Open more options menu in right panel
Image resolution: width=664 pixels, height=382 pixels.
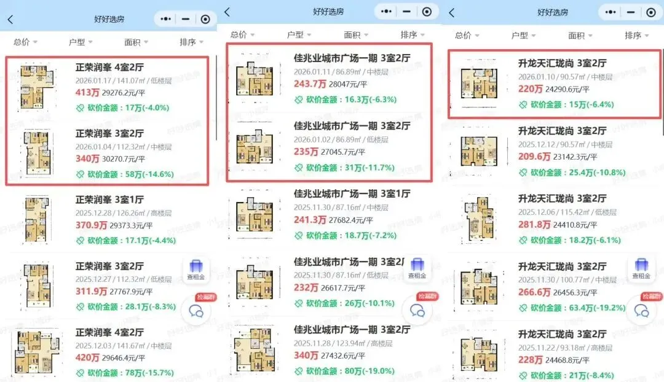coord(611,12)
